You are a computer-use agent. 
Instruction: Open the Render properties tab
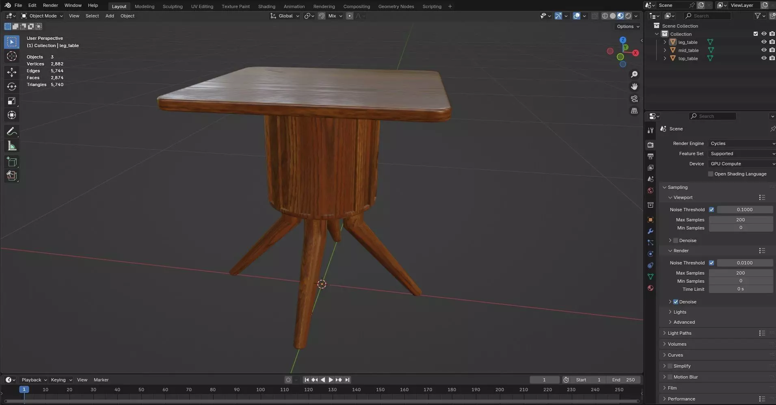[651, 145]
